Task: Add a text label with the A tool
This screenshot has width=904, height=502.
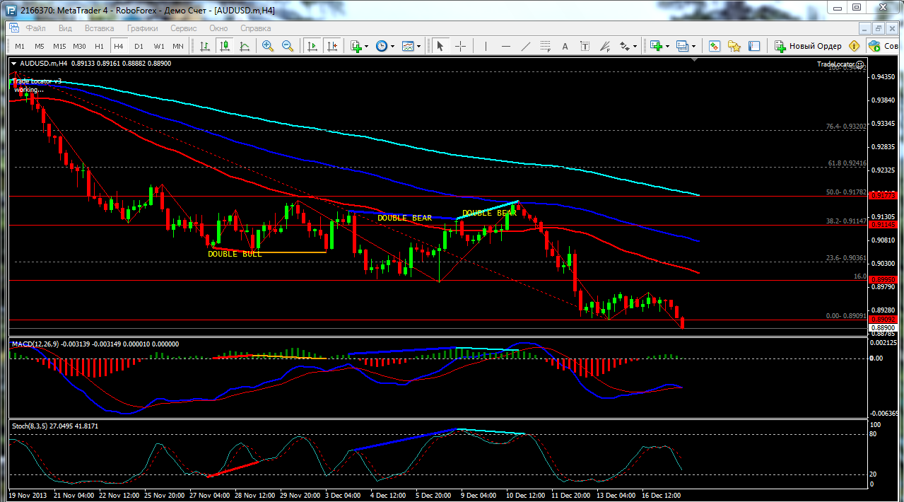Action: click(565, 46)
